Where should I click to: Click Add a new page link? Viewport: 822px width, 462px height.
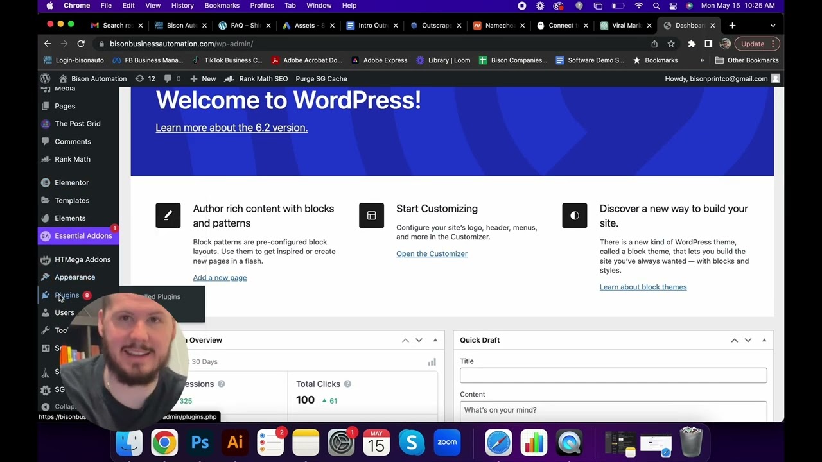[220, 278]
